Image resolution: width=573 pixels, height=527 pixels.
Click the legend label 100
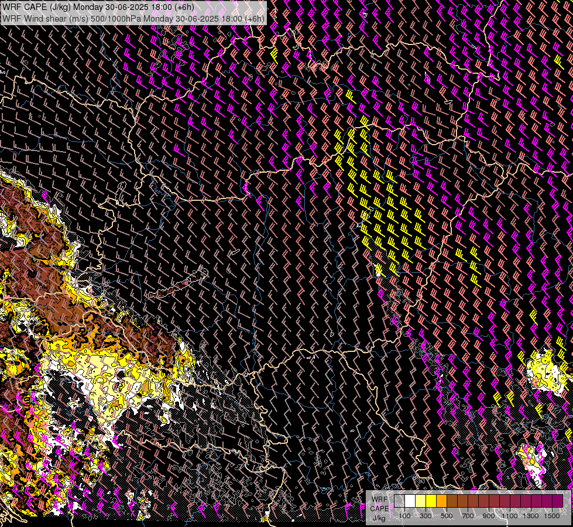tap(404, 516)
